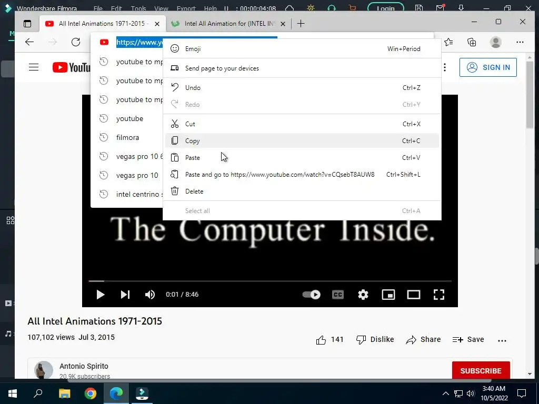Screen dimensions: 539x404
Task: Open Filmora messages mail icon
Action: pos(440,7)
